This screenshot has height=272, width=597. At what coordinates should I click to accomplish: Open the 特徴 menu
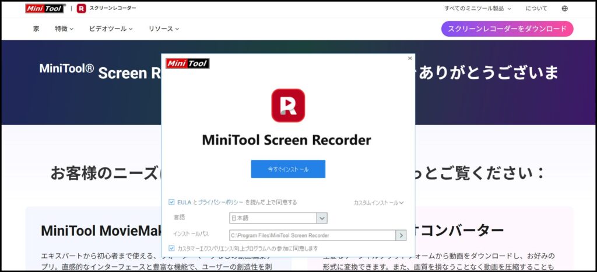tap(64, 29)
